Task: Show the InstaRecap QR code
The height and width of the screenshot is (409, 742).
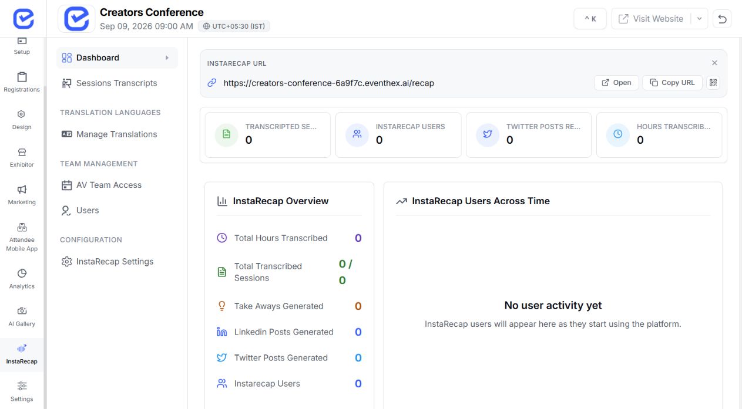Action: point(713,83)
